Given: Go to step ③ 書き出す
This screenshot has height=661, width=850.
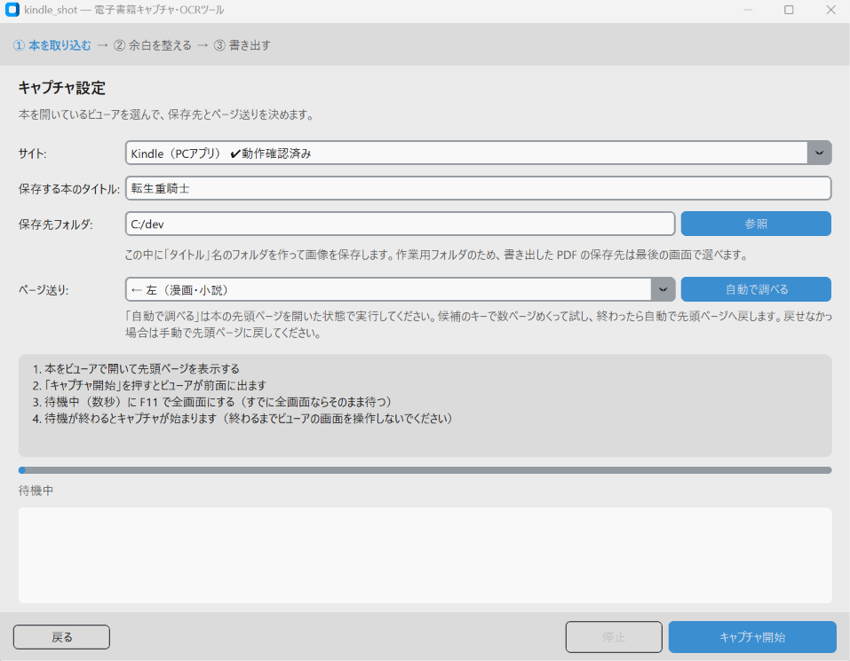Looking at the screenshot, I should click(x=242, y=45).
